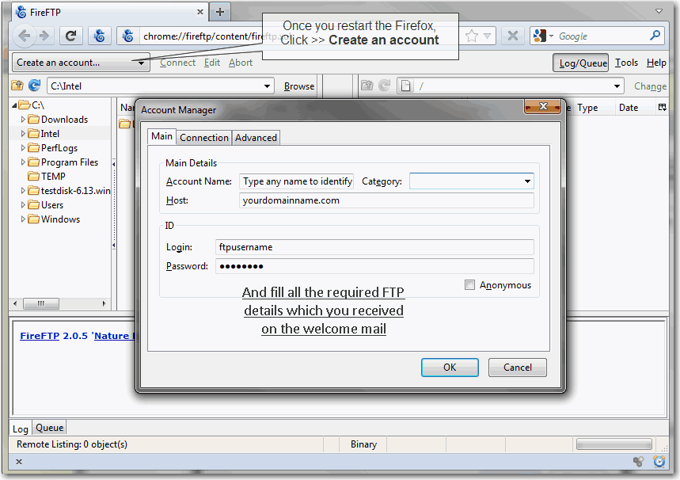680x480 pixels.
Task: Select the testdisk-6.13.win folder
Action: [x=70, y=191]
